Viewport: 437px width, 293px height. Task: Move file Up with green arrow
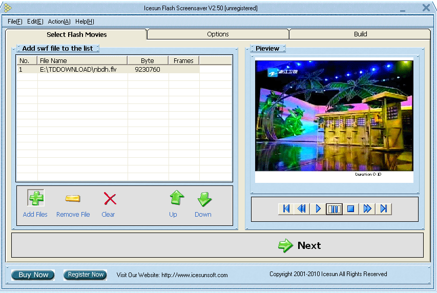pos(177,198)
